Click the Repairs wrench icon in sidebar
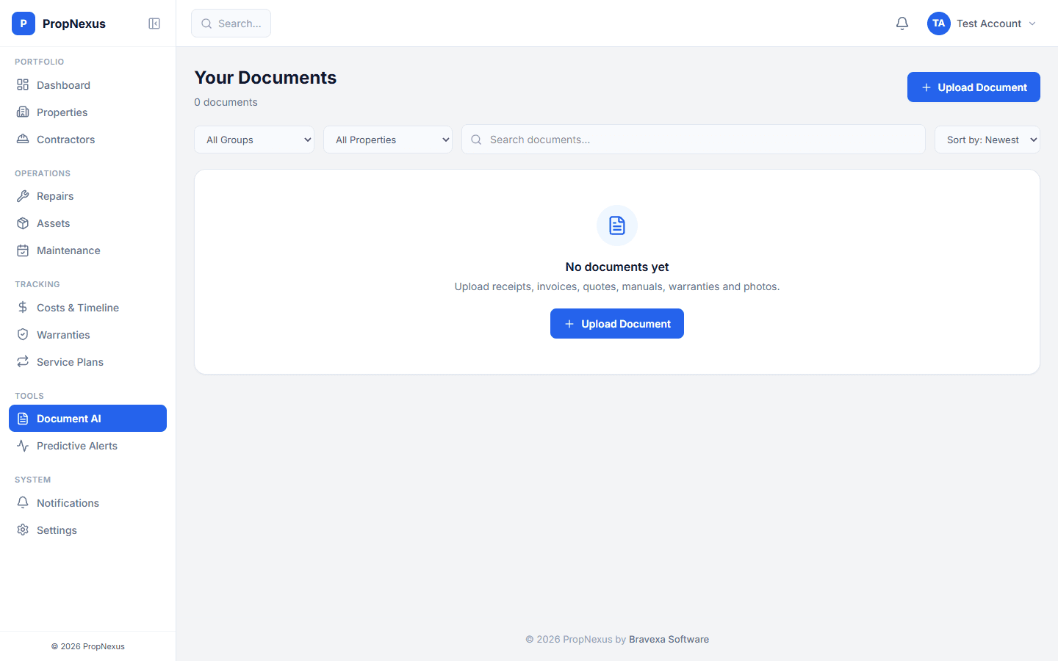This screenshot has height=661, width=1058. (x=23, y=196)
